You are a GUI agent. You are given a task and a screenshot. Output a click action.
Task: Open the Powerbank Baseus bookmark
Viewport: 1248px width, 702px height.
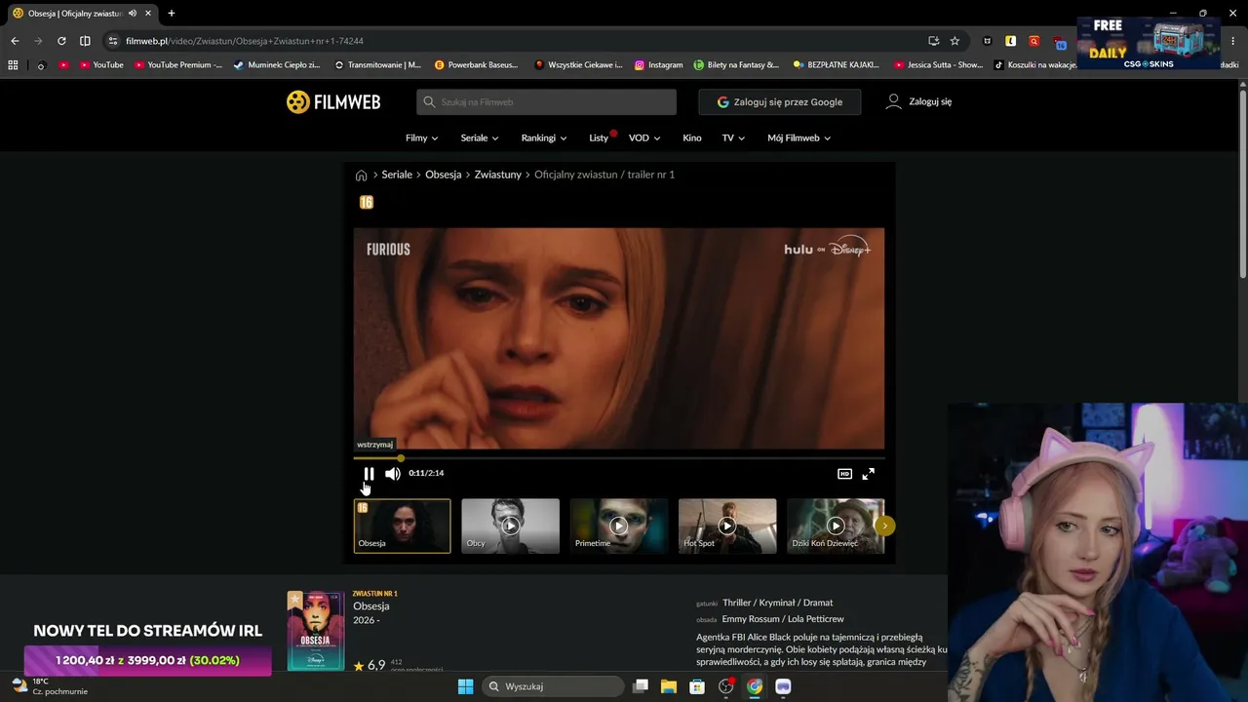pos(477,65)
